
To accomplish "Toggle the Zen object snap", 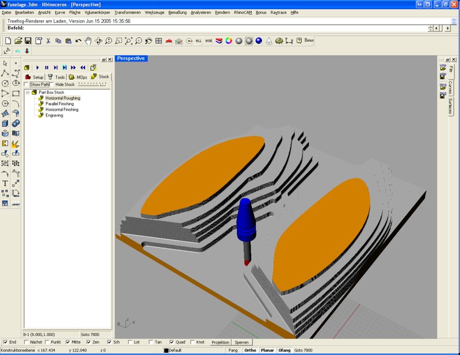I will (89, 342).
